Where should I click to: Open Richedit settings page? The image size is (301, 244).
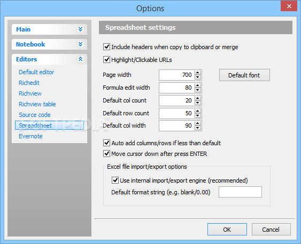click(29, 83)
